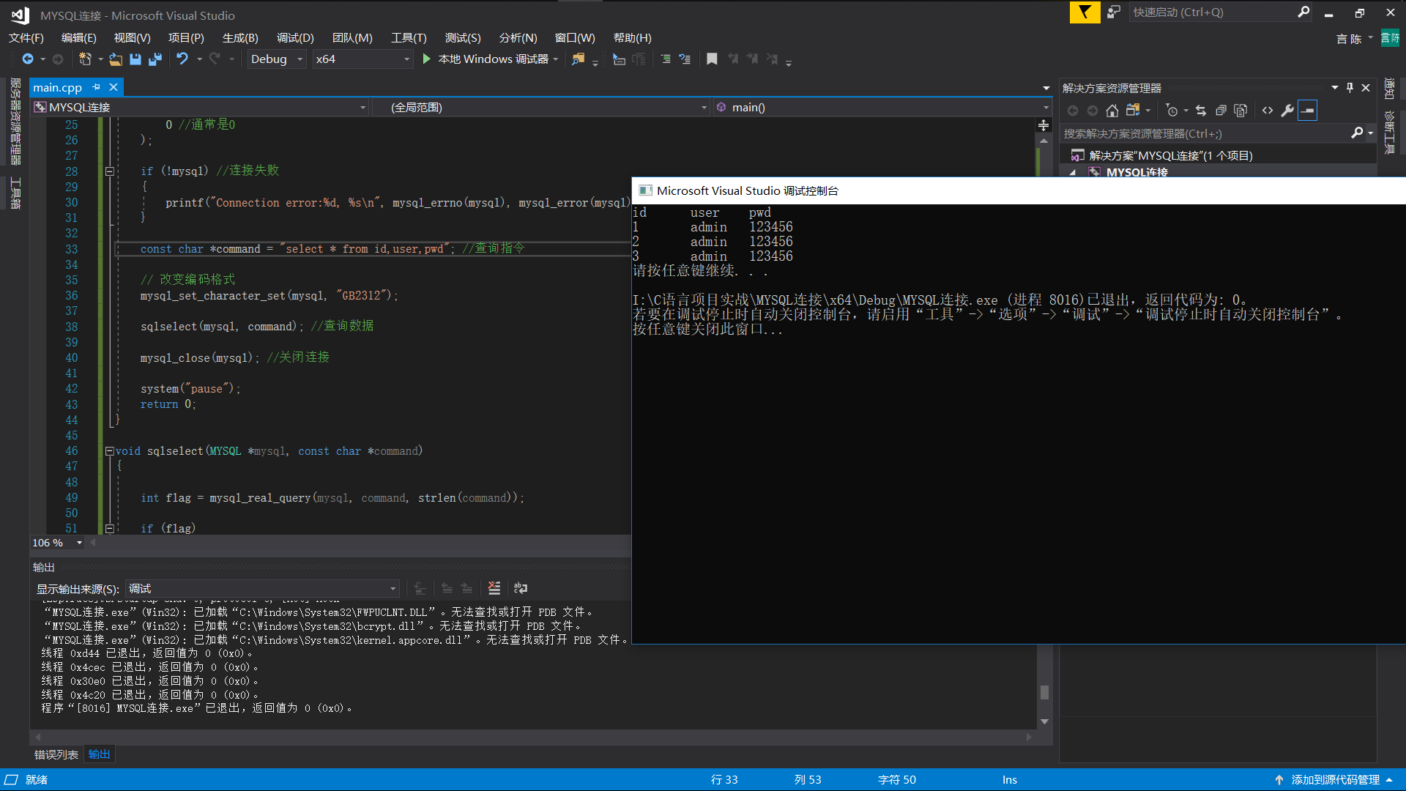Click 添加到源代码管理 in status bar
The image size is (1406, 791).
coord(1334,780)
